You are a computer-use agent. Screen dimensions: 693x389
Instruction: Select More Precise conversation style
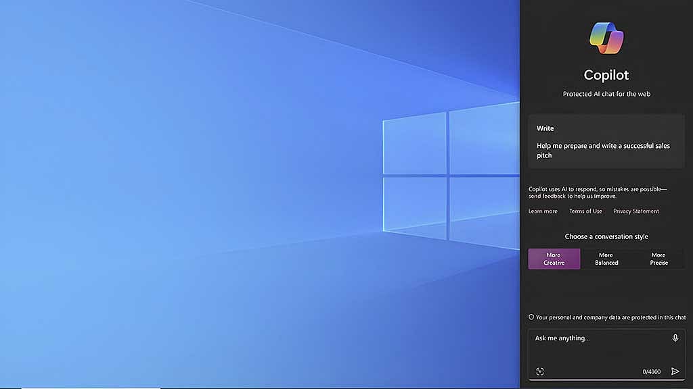pyautogui.click(x=658, y=259)
